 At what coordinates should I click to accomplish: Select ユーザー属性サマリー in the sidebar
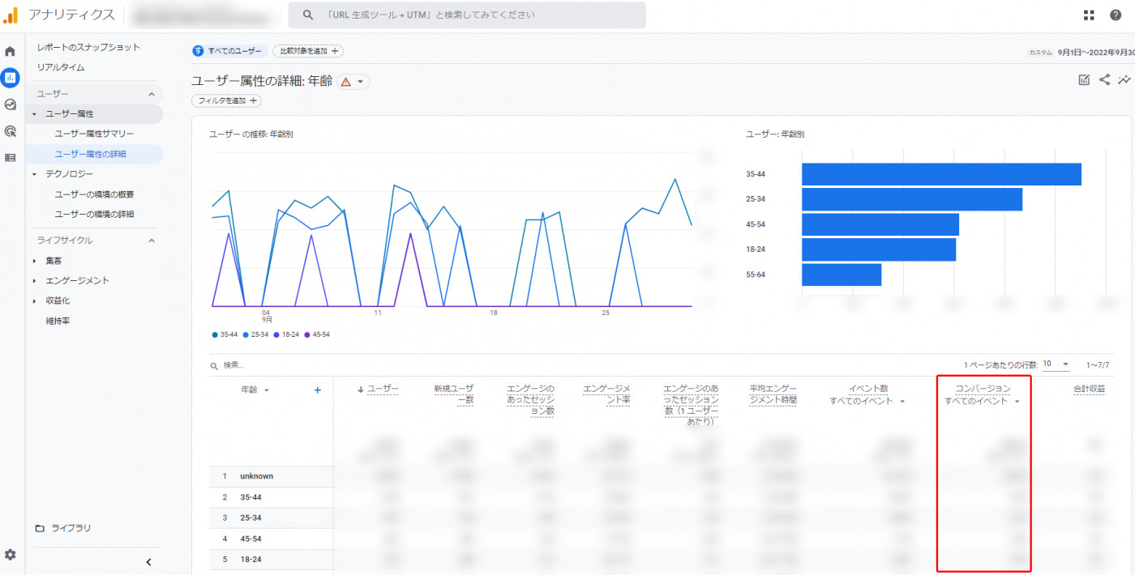click(94, 134)
